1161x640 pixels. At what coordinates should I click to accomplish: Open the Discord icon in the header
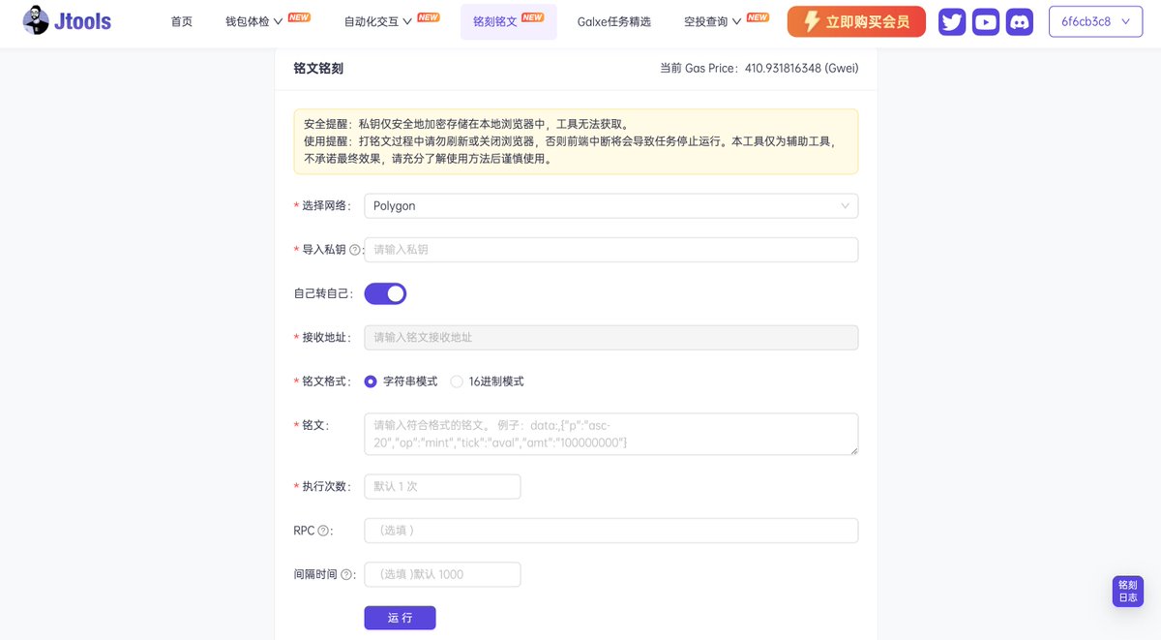click(1019, 20)
